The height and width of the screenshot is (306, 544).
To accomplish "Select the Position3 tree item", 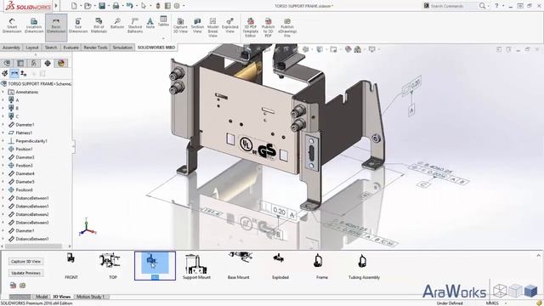I will 24,166.
